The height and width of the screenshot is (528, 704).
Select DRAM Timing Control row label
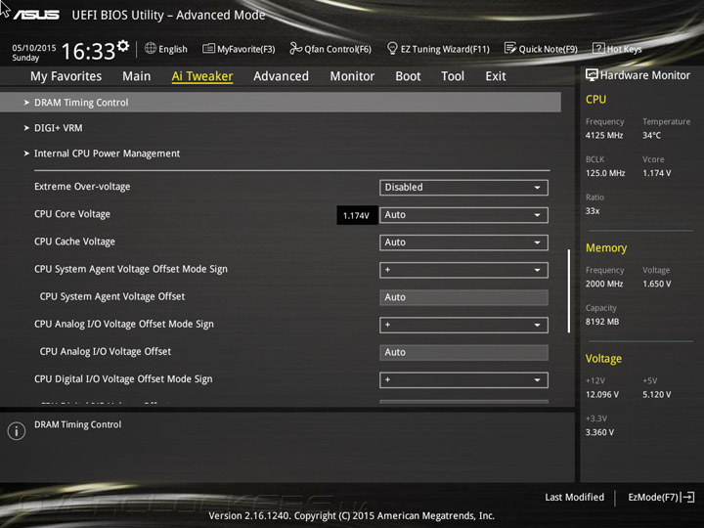(81, 103)
